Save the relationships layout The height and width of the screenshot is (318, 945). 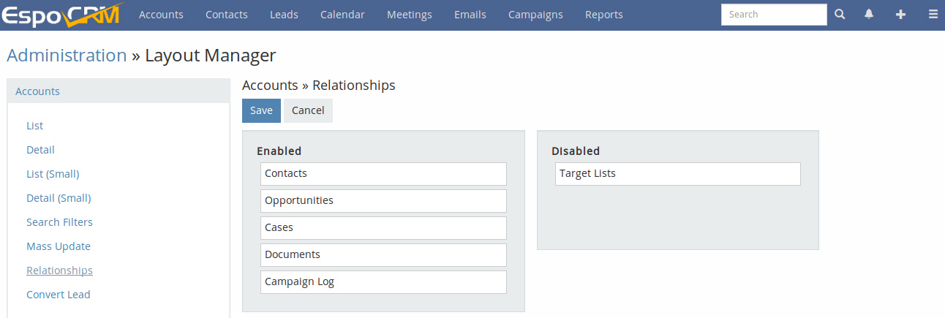tap(261, 110)
